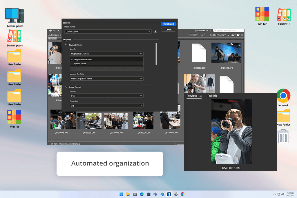Click the Start Export button

coord(169,24)
